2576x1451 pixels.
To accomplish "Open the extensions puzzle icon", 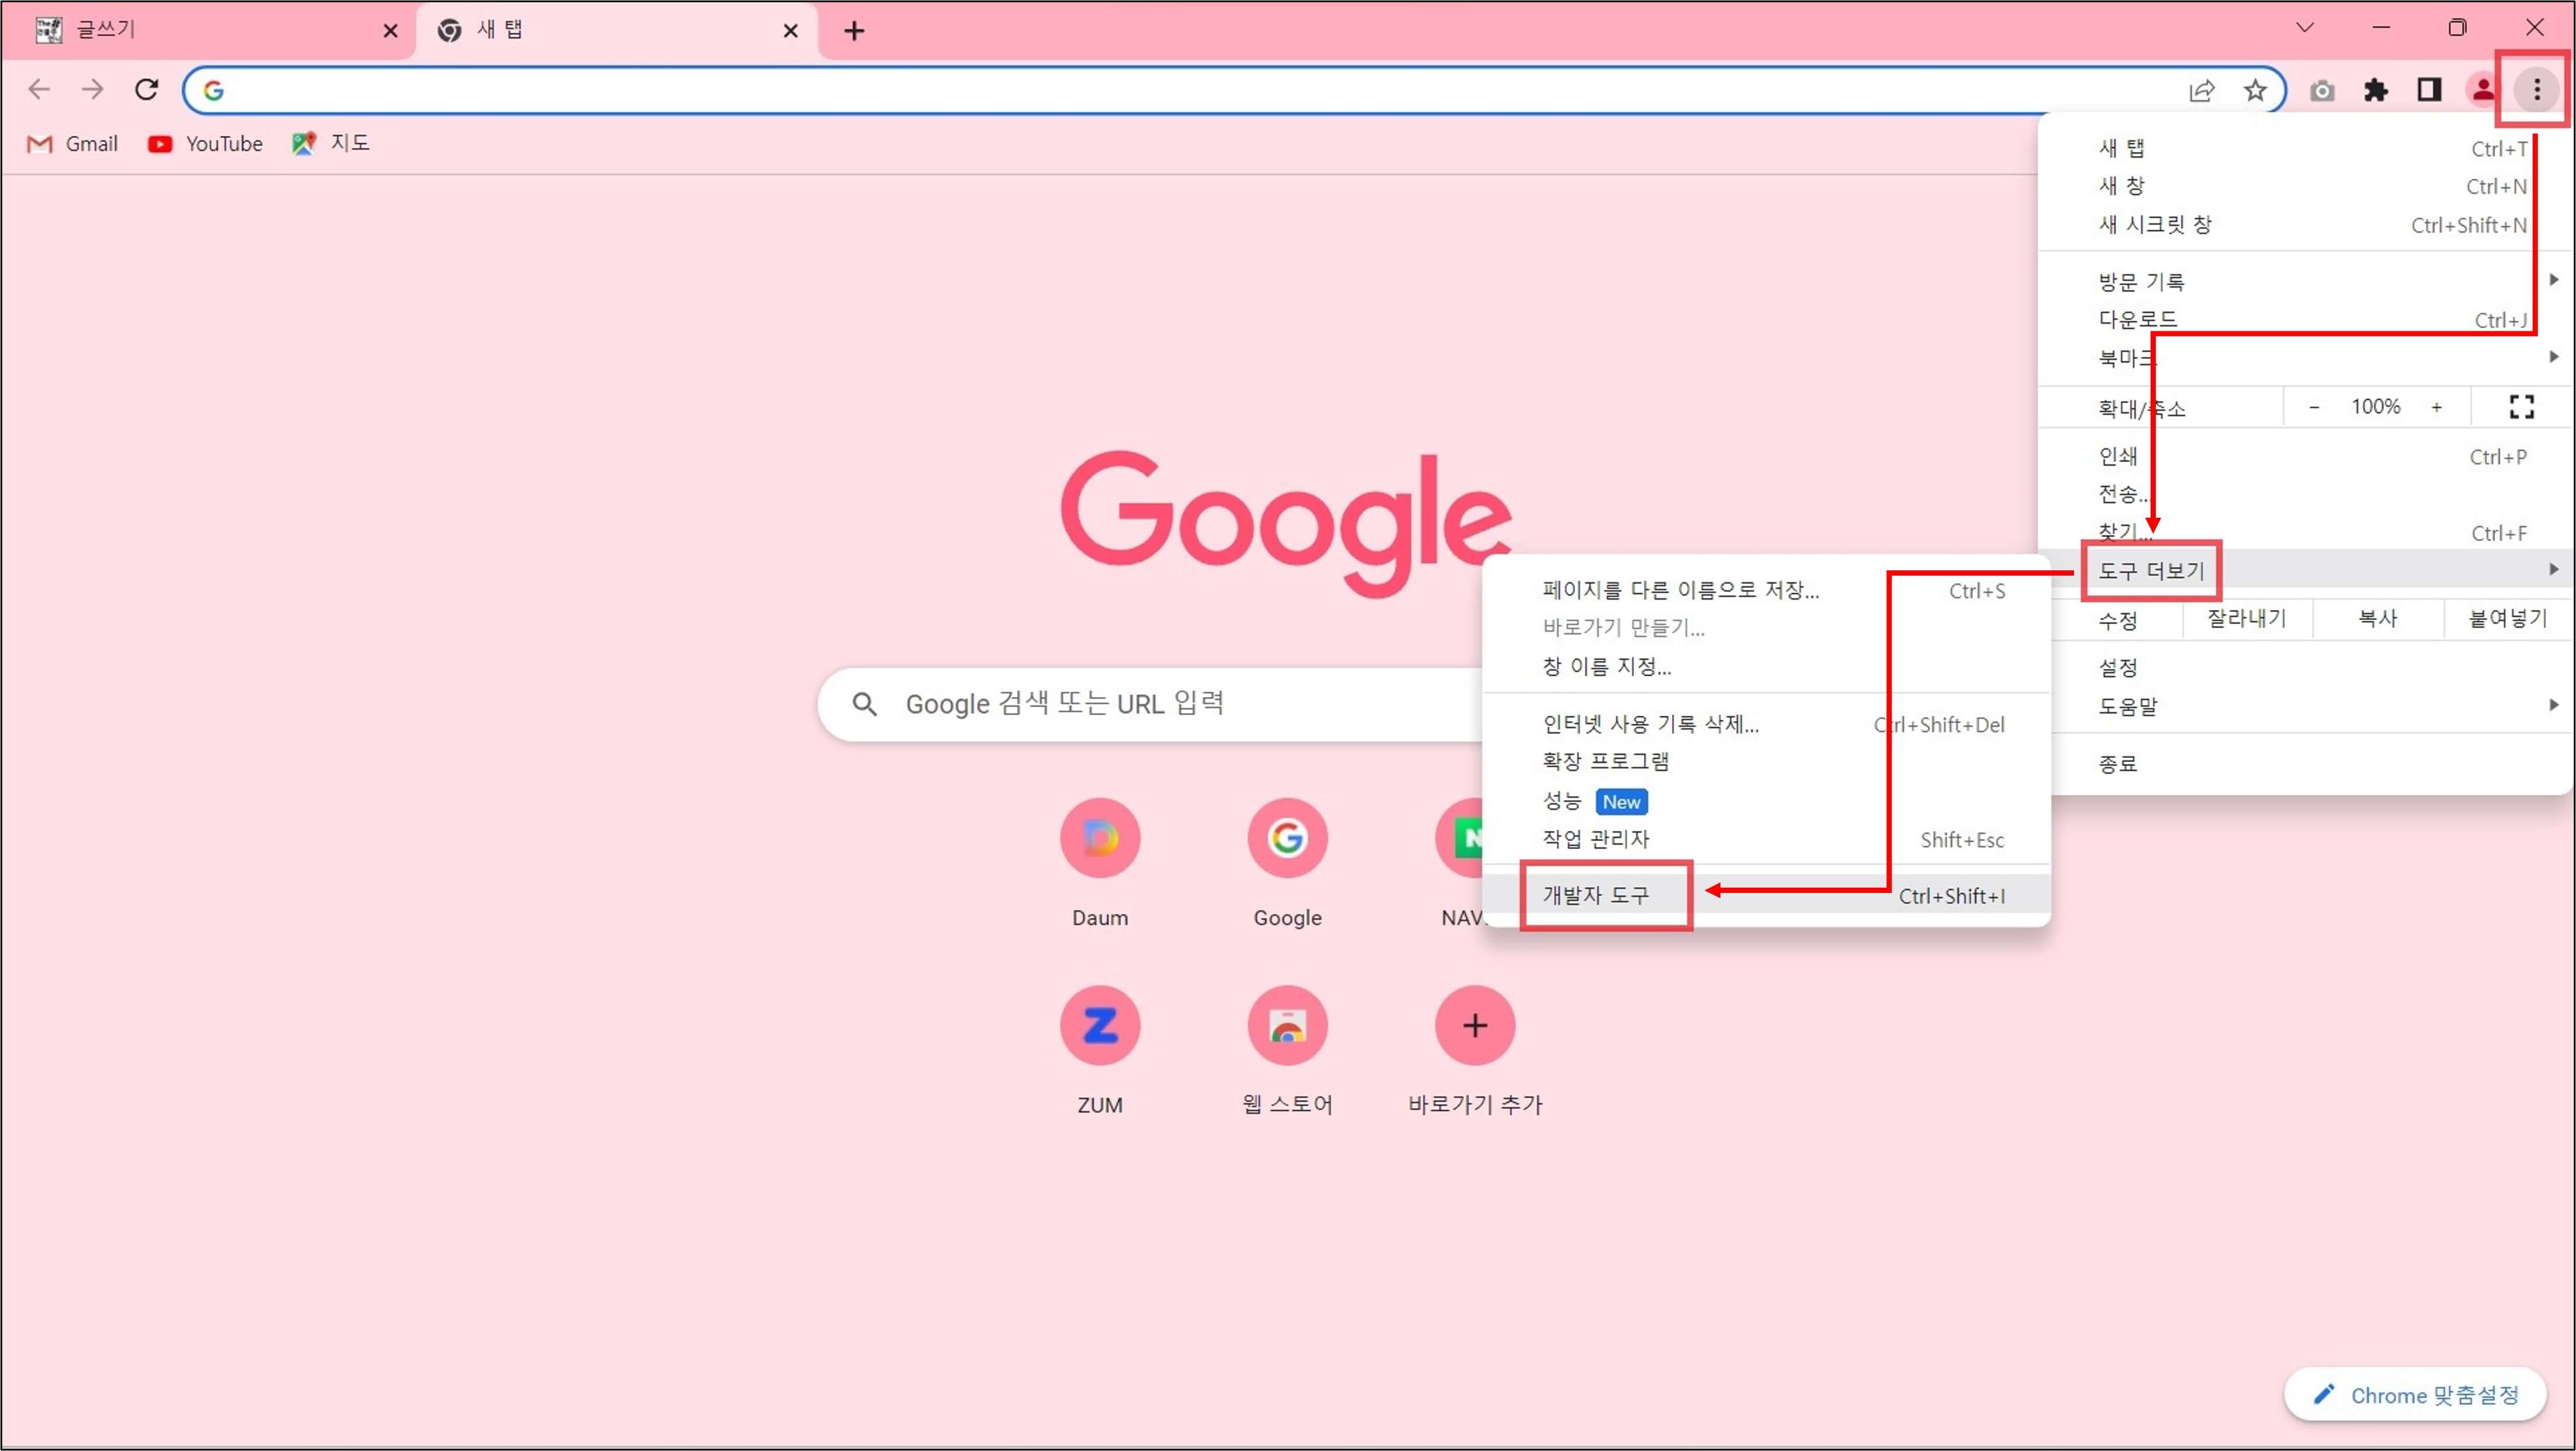I will pos(2376,91).
